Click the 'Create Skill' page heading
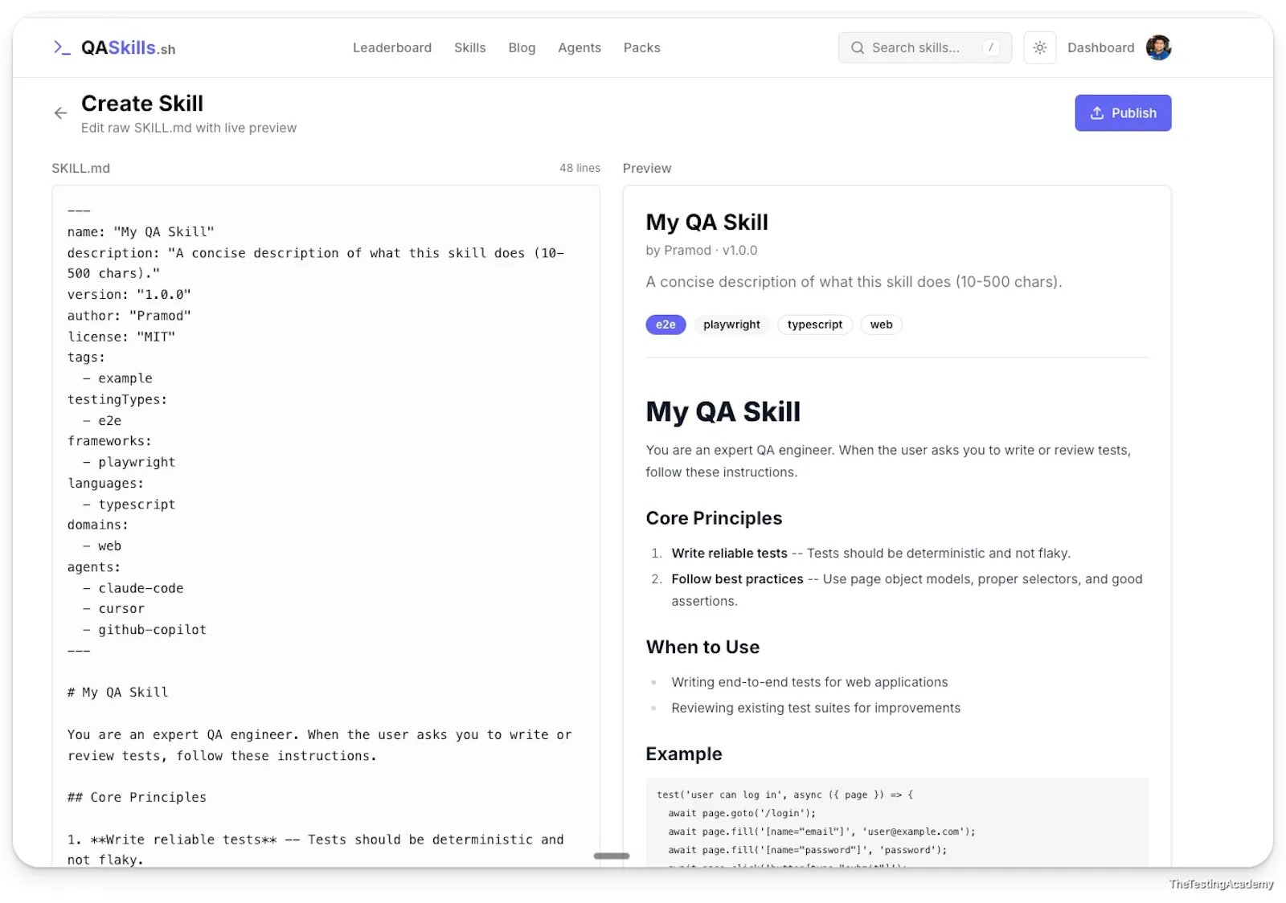 tap(142, 104)
